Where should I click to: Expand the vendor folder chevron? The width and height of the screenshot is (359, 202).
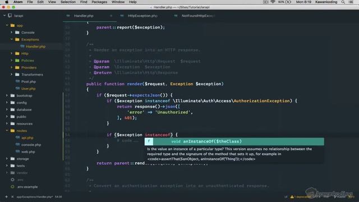click(x=7, y=173)
